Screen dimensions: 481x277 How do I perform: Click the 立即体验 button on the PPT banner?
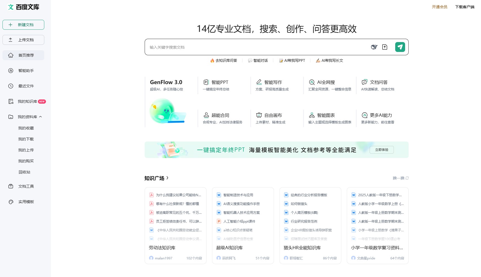pyautogui.click(x=382, y=150)
